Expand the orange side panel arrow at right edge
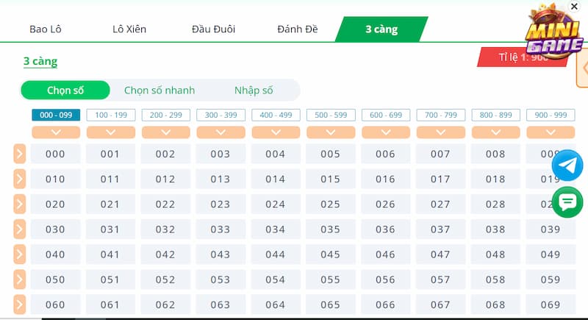The width and height of the screenshot is (588, 320). tap(584, 68)
